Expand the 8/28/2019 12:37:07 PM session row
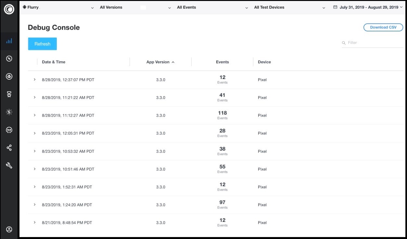 pos(35,80)
